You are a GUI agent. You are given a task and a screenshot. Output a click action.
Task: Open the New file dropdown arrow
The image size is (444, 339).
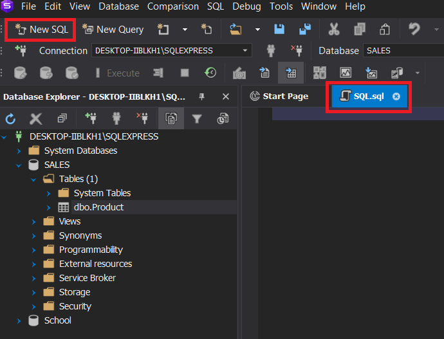185,30
